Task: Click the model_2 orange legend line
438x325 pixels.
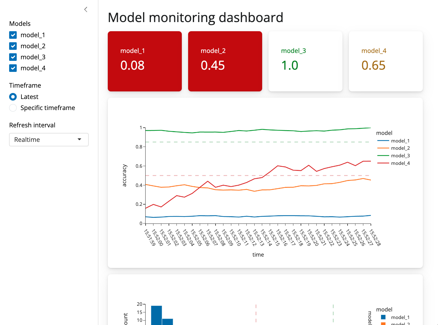Action: coord(383,148)
